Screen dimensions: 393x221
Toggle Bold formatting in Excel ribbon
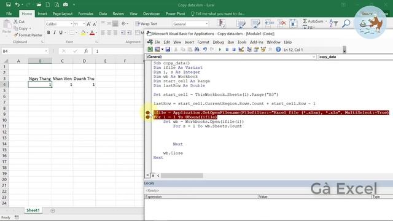click(49, 33)
